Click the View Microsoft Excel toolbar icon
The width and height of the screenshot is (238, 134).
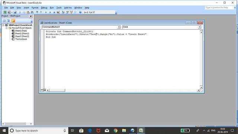pos(5,12)
